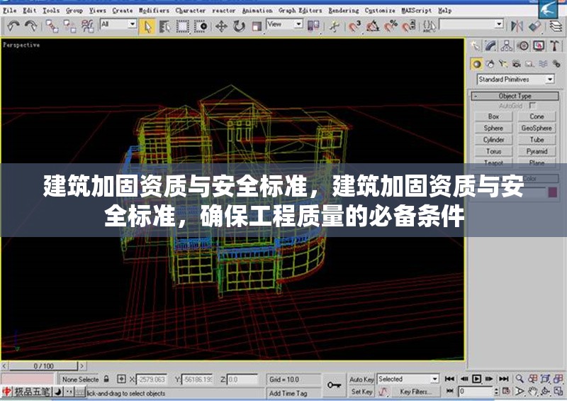567x401 pixels.
Task: Toggle the 3D Snaps magnet icon
Action: (x=355, y=26)
